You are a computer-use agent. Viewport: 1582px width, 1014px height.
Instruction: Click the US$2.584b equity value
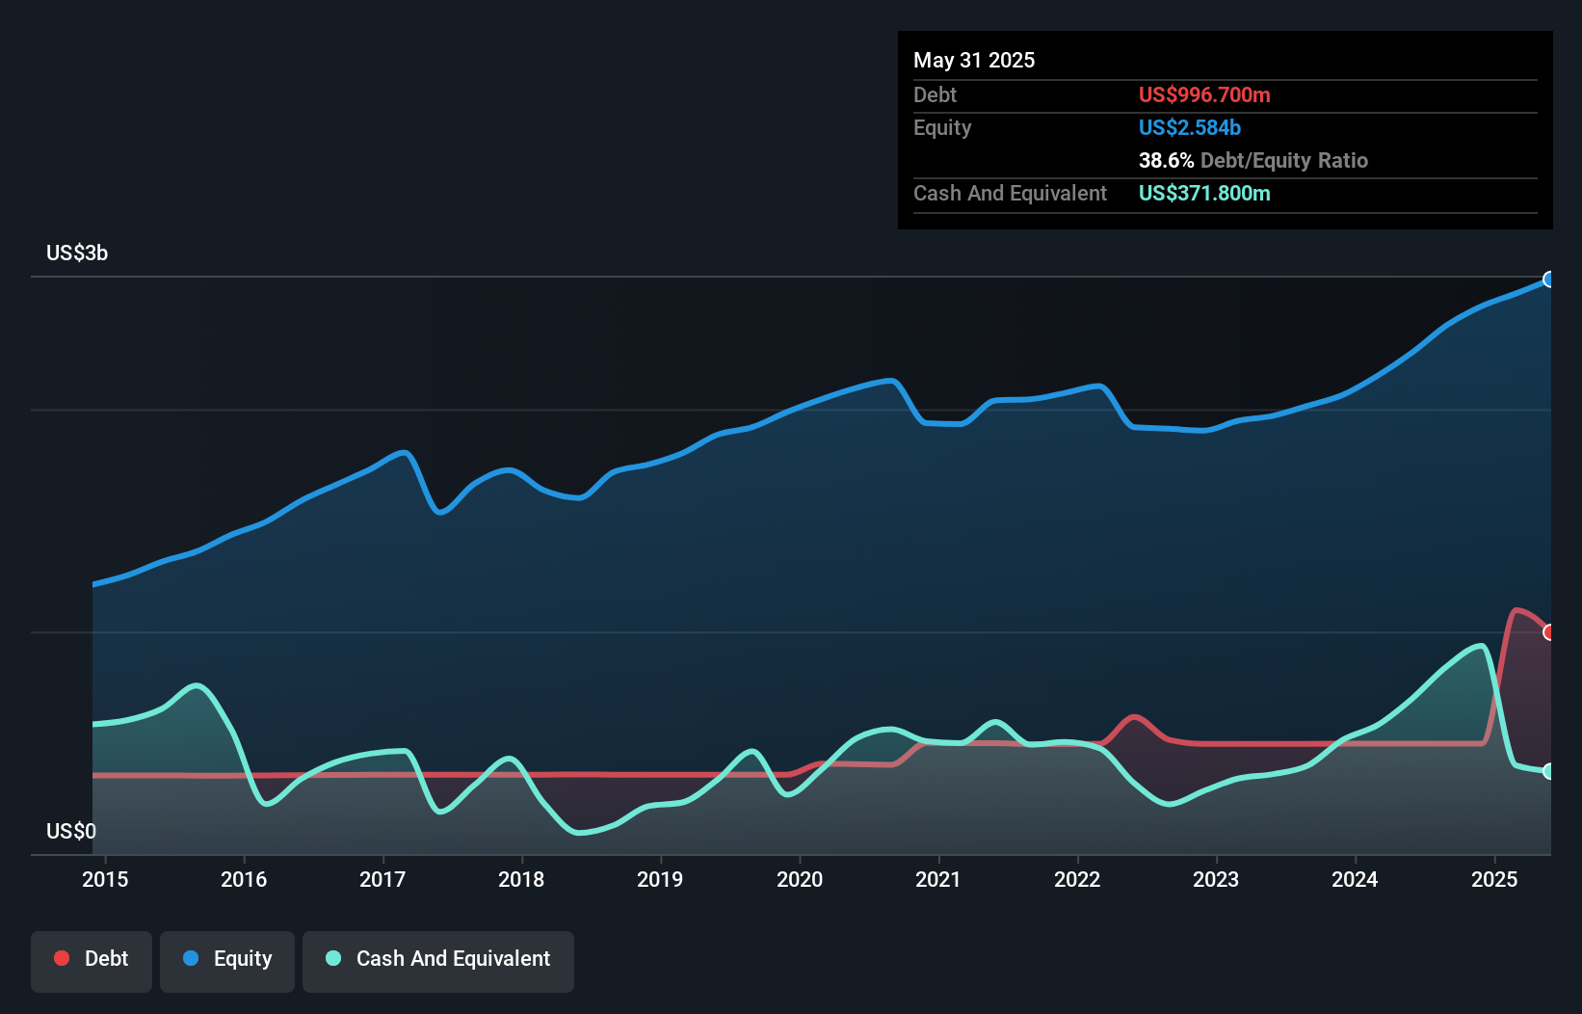(1190, 127)
